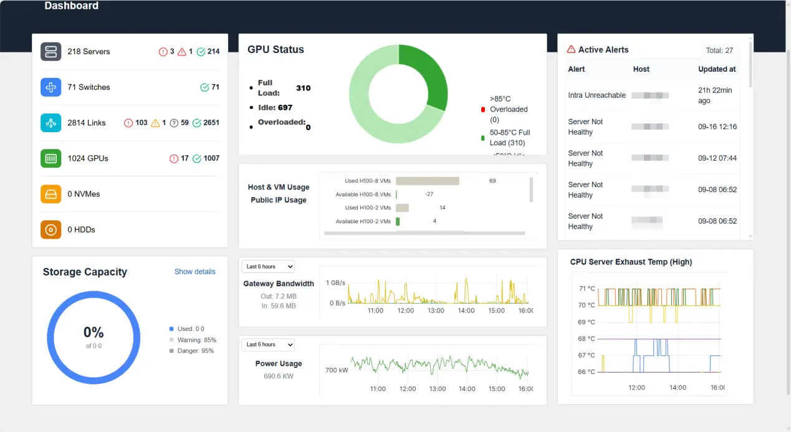Sort alerts by the Updated at column
The height and width of the screenshot is (432, 791).
pos(716,69)
